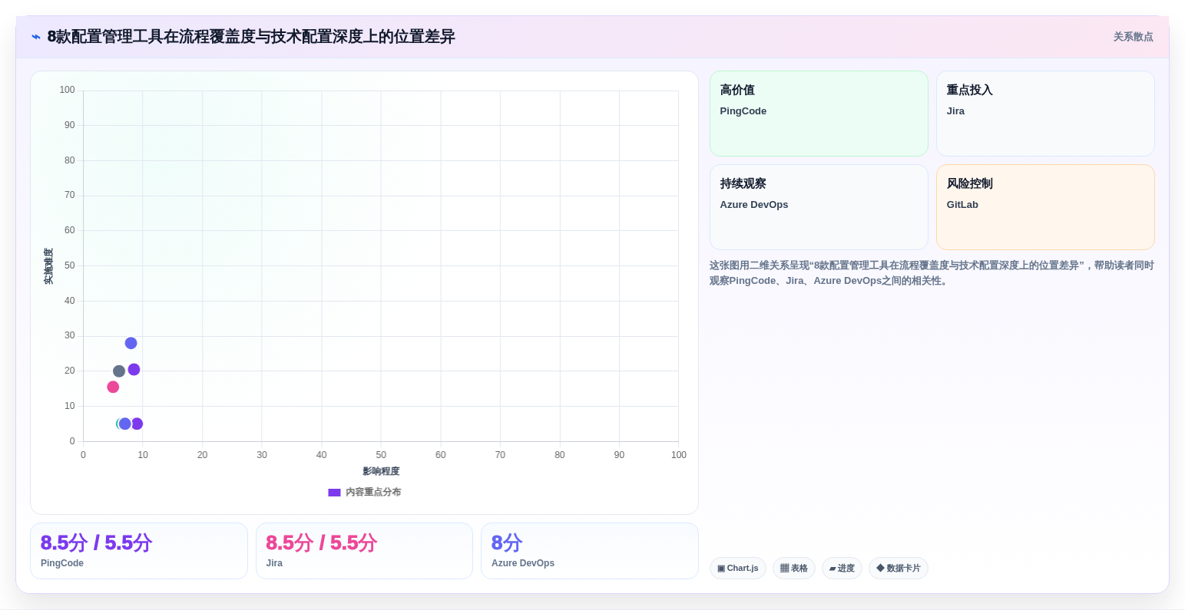The width and height of the screenshot is (1185, 610).
Task: Click the Jira 8.5分 / 5.5分 stat card
Action: pyautogui.click(x=364, y=551)
